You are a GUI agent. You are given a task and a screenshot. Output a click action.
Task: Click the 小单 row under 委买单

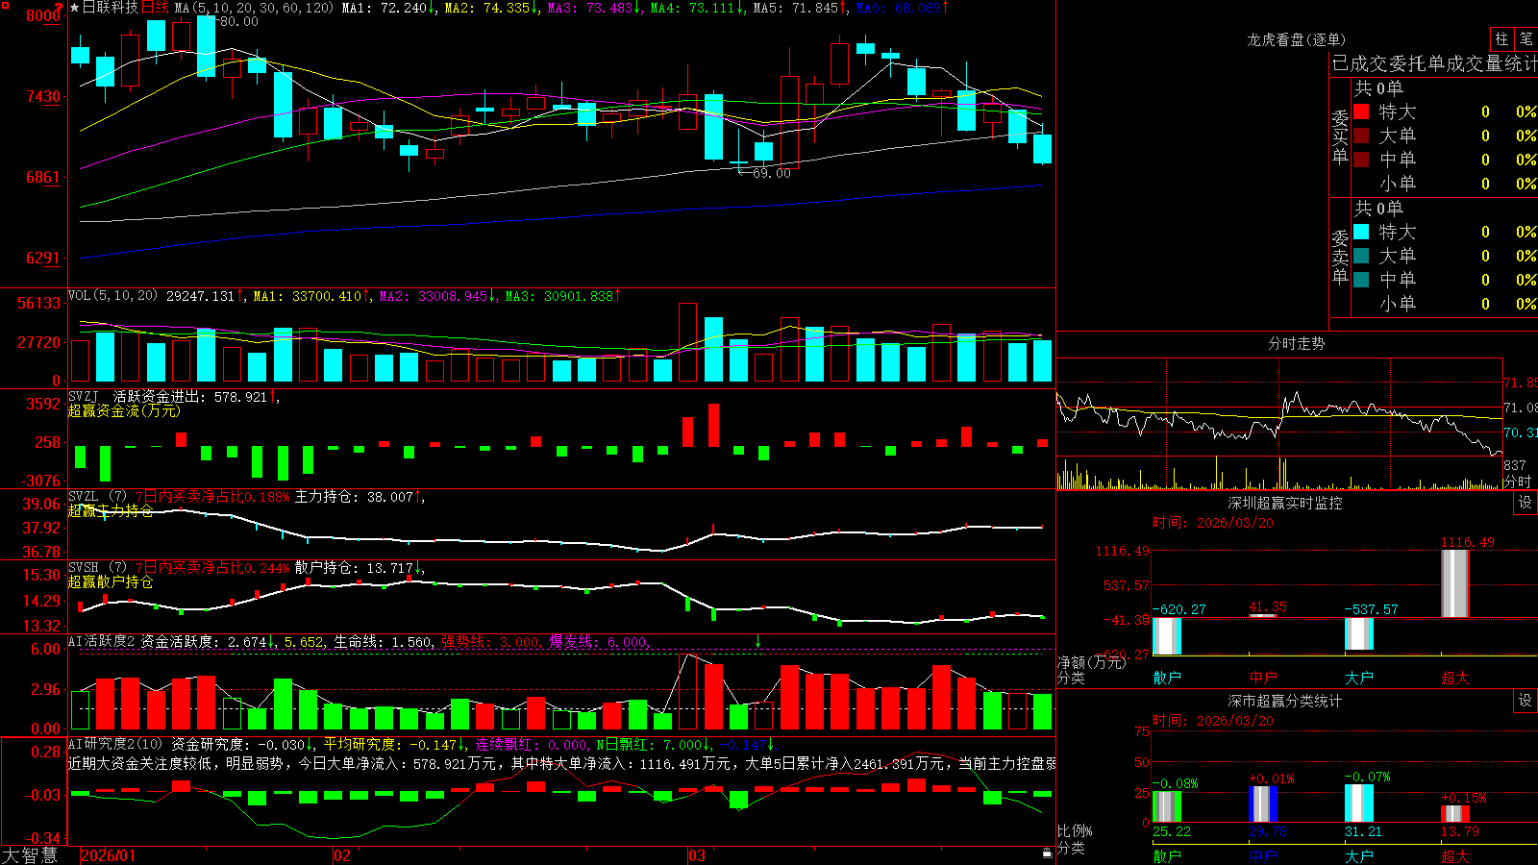click(x=1445, y=184)
